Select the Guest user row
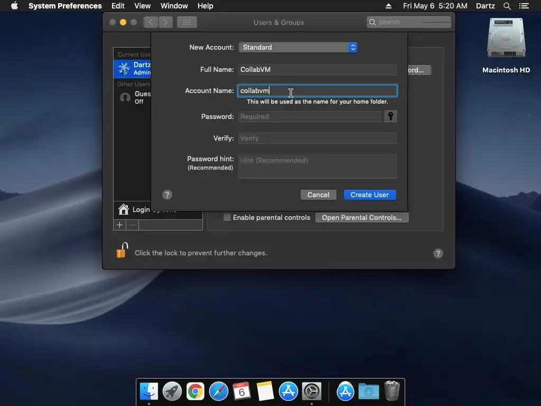 click(x=132, y=97)
